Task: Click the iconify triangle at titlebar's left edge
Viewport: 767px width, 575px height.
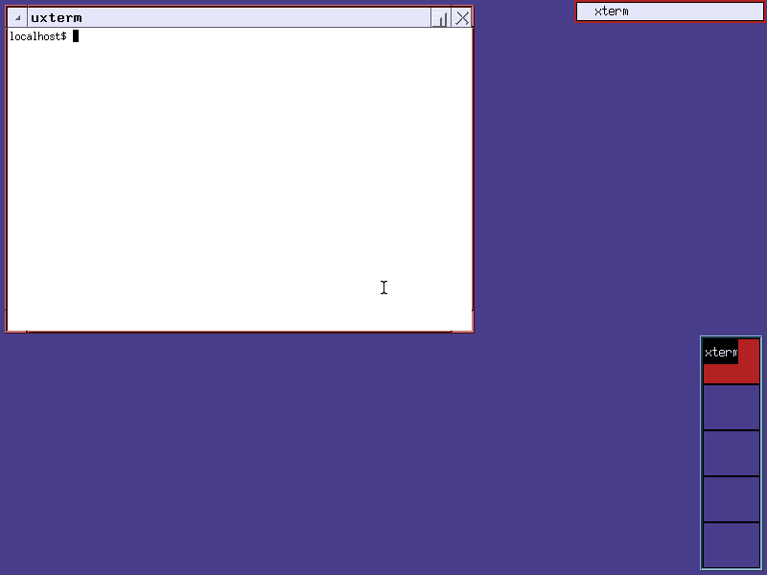Action: point(17,16)
